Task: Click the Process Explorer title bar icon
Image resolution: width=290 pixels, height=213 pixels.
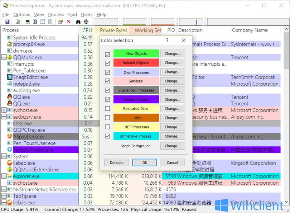Action: tap(6, 5)
